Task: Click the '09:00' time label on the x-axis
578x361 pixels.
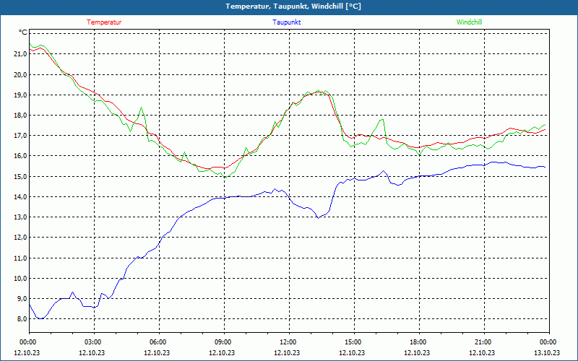Action: click(x=225, y=342)
